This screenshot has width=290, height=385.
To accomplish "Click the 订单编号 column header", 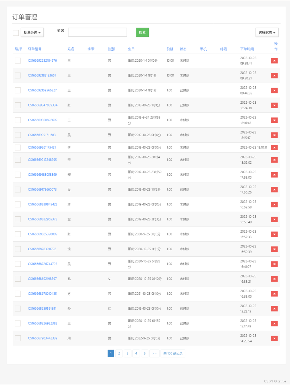I will tap(35, 49).
